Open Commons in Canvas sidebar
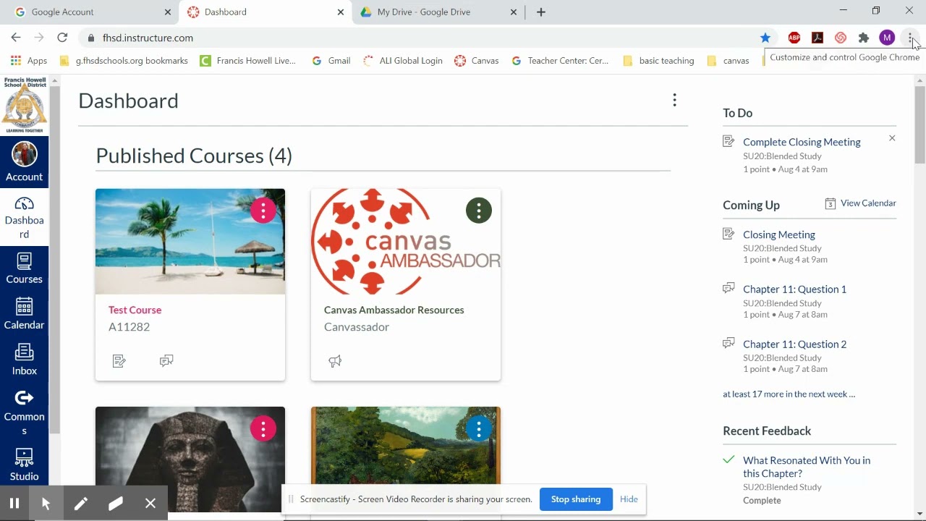Viewport: 926px width, 521px height. [24, 412]
